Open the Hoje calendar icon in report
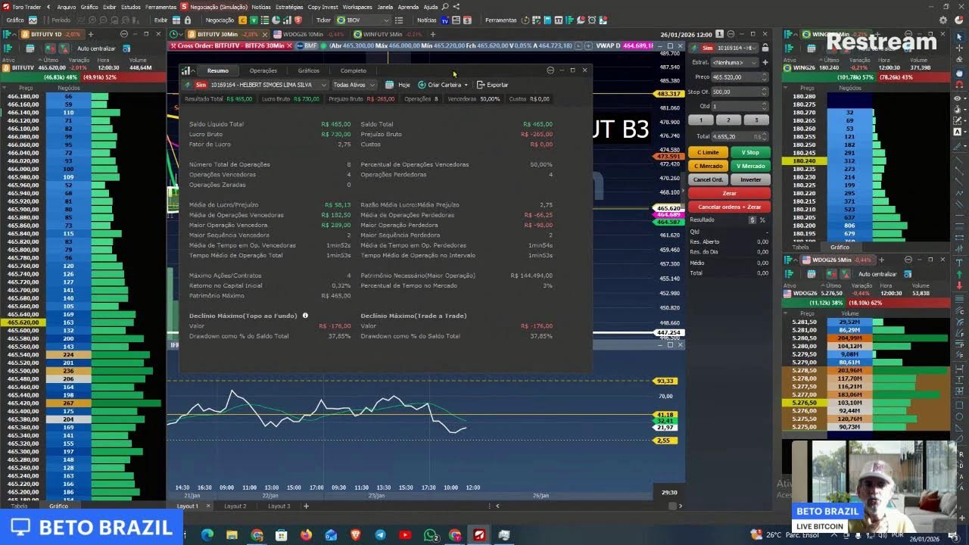The height and width of the screenshot is (545, 969). click(x=389, y=85)
